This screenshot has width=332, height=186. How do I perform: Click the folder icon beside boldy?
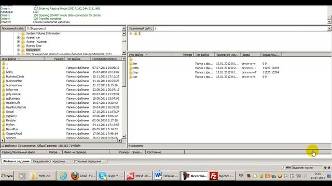tap(4, 72)
